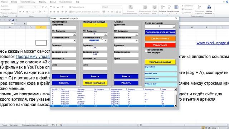Screen dimensions: 229x129
Task: Open the Главная ribbon tab
Action: pyautogui.click(x=4, y=2)
